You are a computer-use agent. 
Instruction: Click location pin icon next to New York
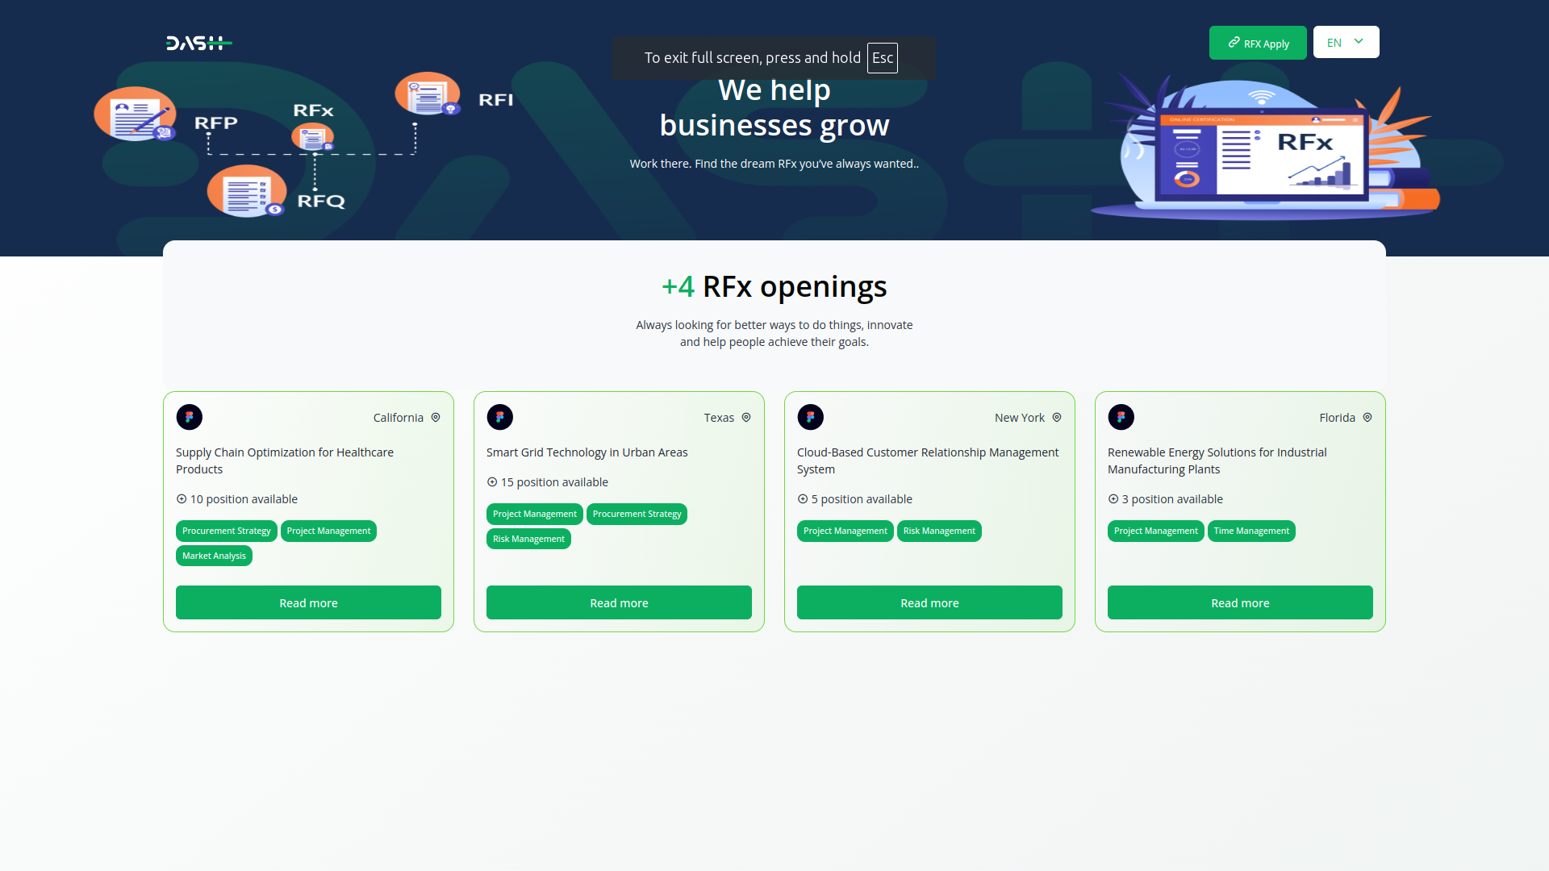1057,417
